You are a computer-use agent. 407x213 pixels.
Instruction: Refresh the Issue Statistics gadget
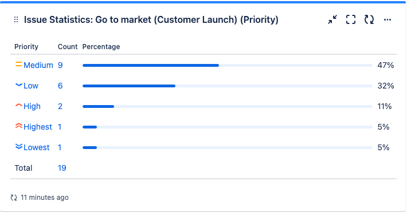369,19
